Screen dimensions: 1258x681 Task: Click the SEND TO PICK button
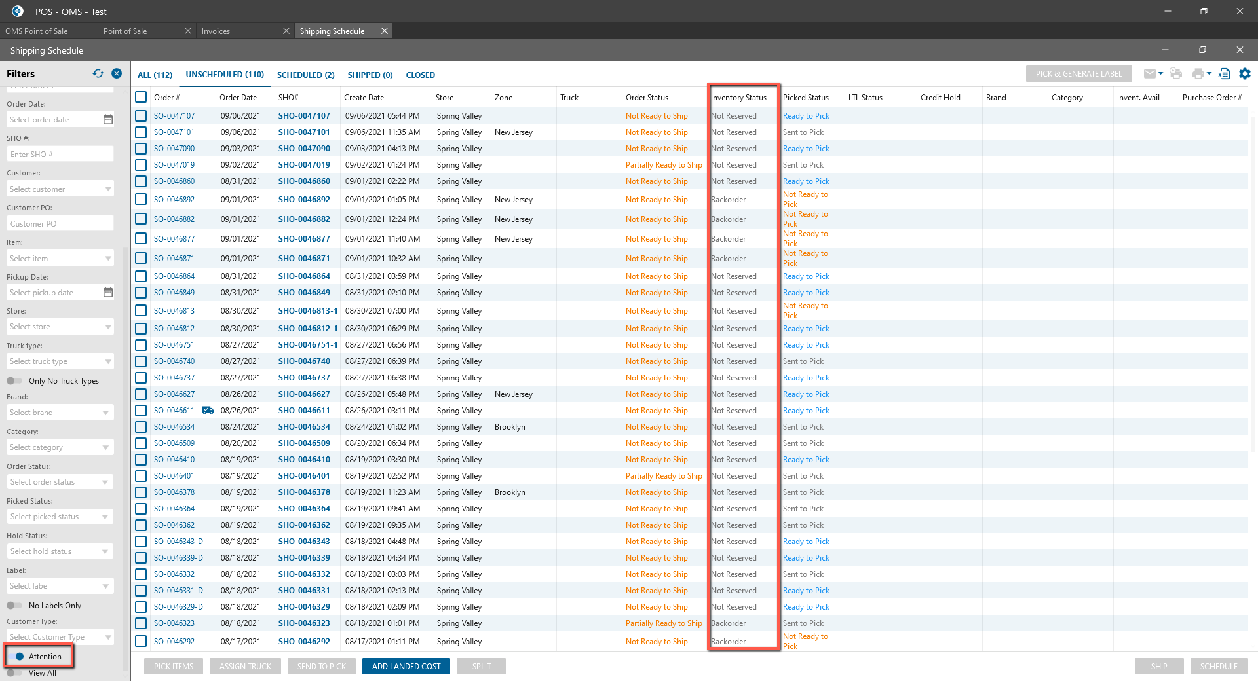(x=322, y=667)
